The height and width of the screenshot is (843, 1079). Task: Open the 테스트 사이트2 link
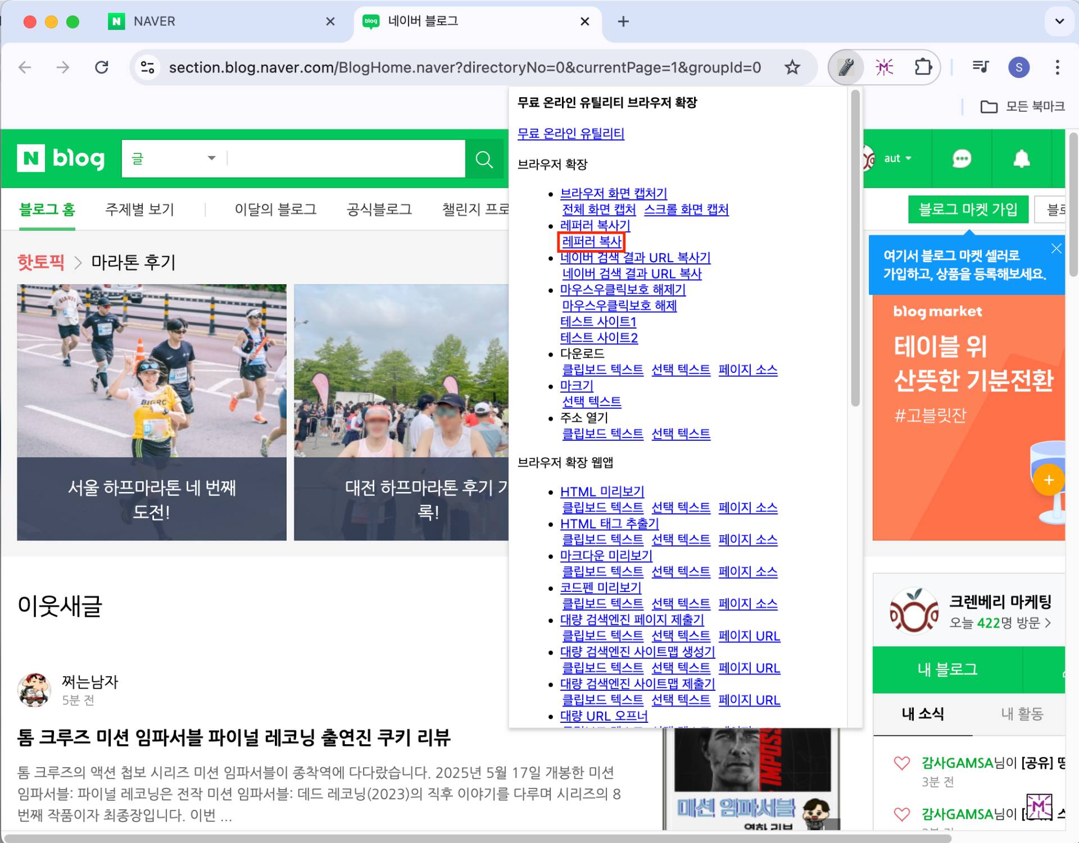599,338
